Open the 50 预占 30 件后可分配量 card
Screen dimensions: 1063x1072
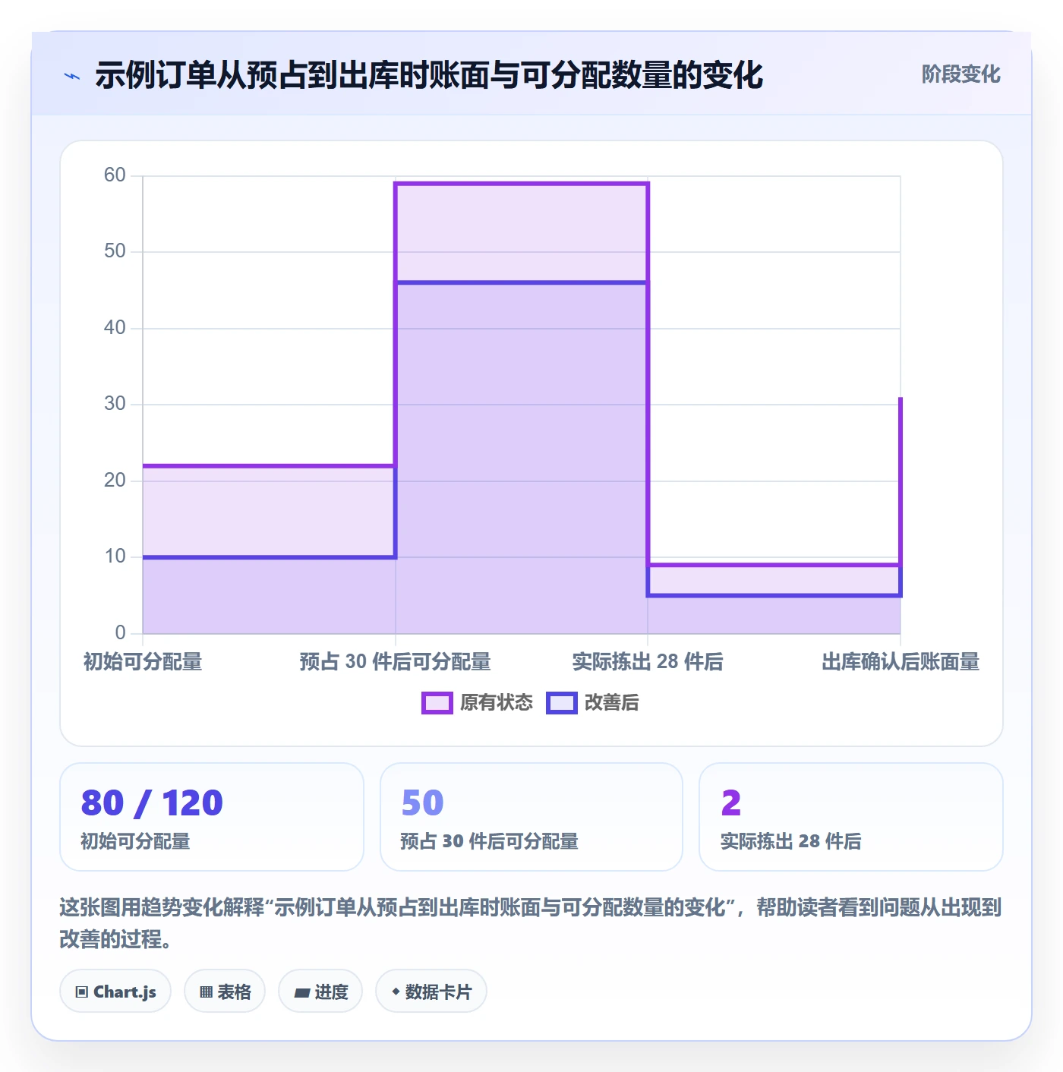[531, 817]
